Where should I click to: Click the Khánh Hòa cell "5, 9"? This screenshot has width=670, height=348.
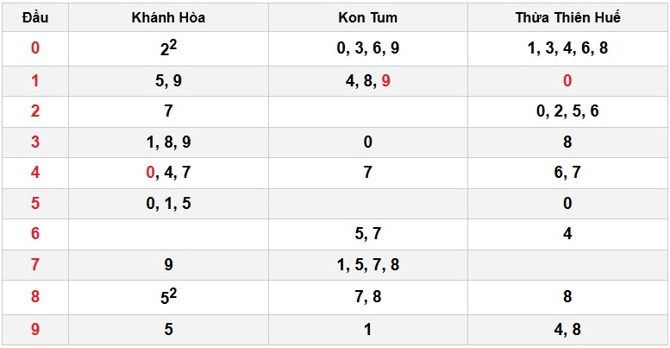coord(168,80)
